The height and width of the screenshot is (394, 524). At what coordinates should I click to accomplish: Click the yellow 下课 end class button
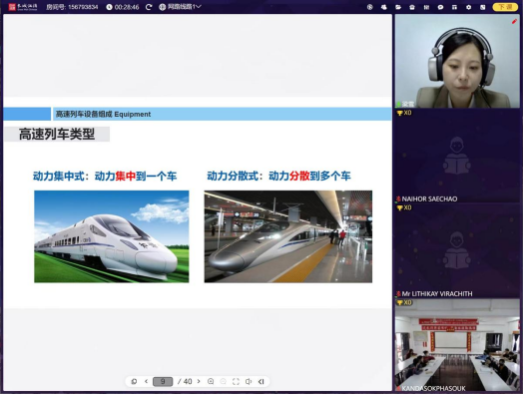click(x=505, y=7)
